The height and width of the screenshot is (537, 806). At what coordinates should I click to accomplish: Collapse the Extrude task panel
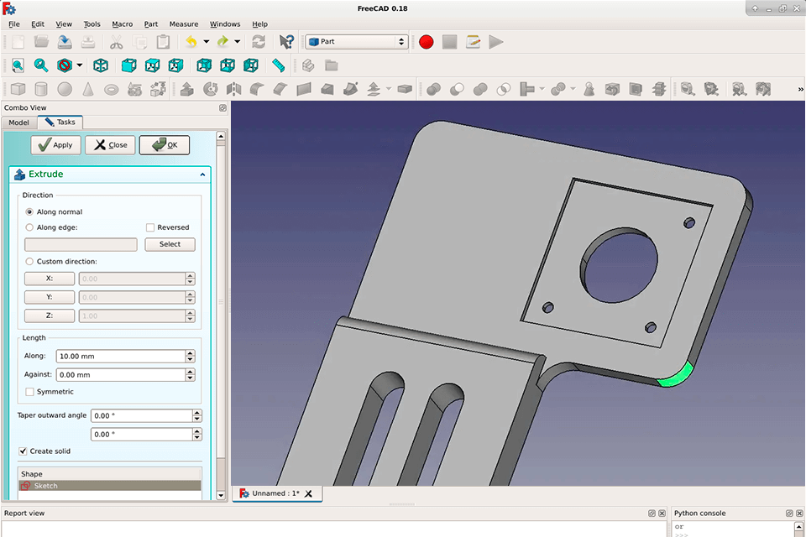(x=202, y=175)
